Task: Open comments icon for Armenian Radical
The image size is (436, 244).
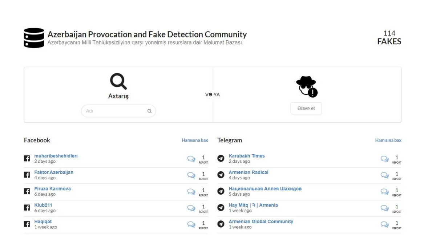Action: click(x=384, y=175)
